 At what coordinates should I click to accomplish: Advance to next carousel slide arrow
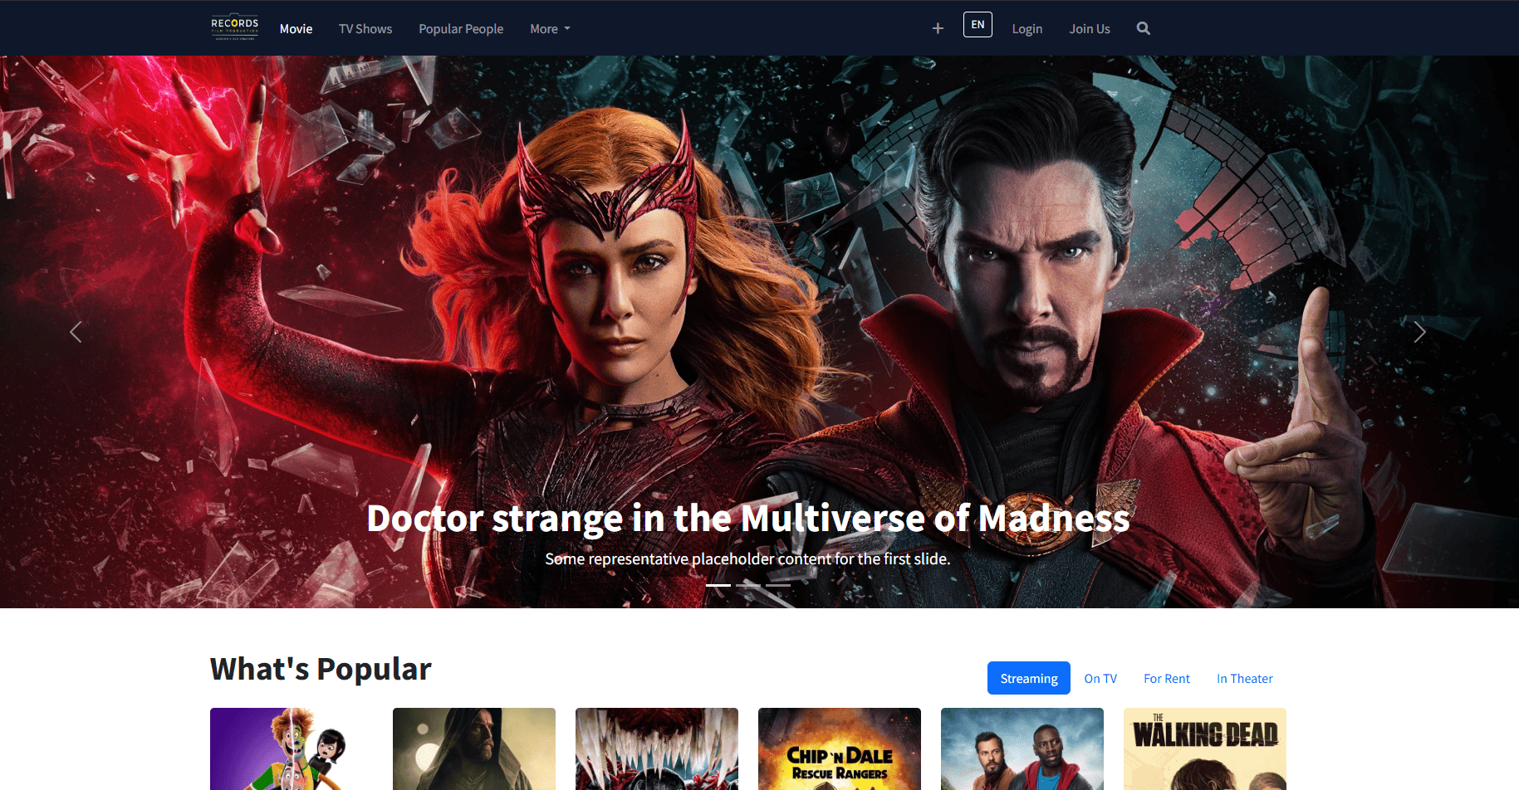[x=1419, y=332]
